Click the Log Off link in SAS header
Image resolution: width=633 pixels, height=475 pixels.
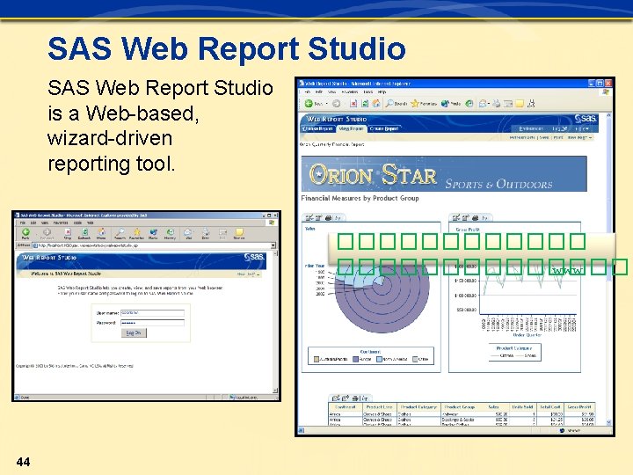point(560,128)
